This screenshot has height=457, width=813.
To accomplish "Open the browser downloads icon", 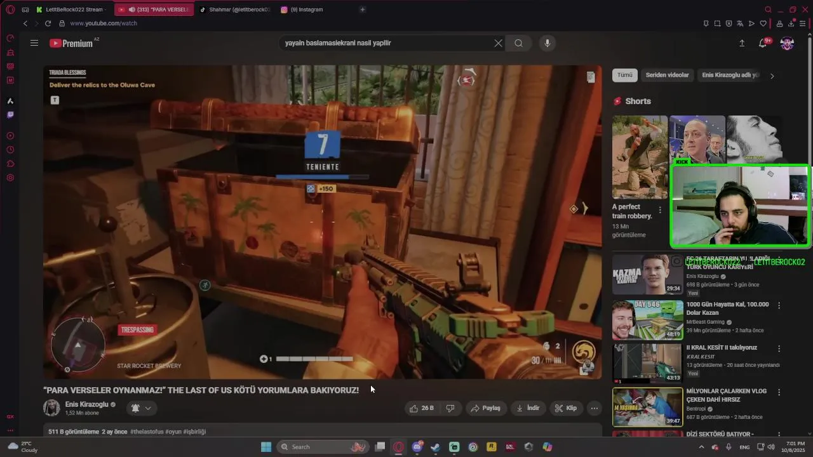I will pos(791,23).
